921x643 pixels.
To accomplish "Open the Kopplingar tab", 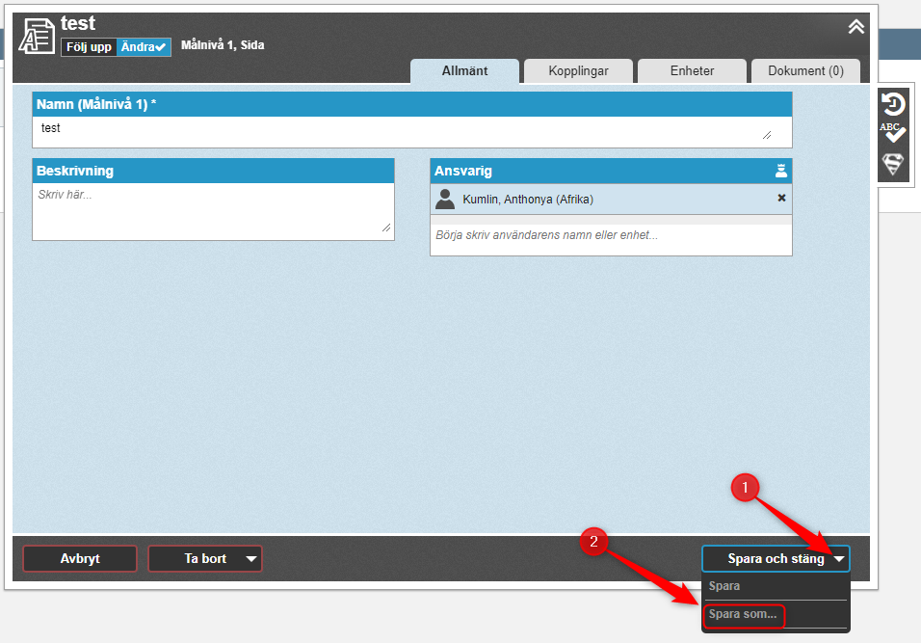I will [x=578, y=70].
